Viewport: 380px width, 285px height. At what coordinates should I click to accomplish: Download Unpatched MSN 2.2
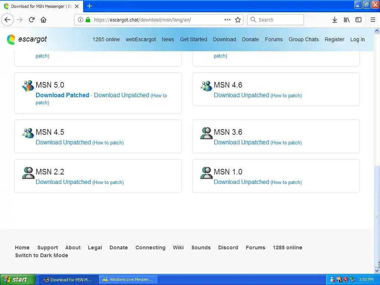click(63, 182)
